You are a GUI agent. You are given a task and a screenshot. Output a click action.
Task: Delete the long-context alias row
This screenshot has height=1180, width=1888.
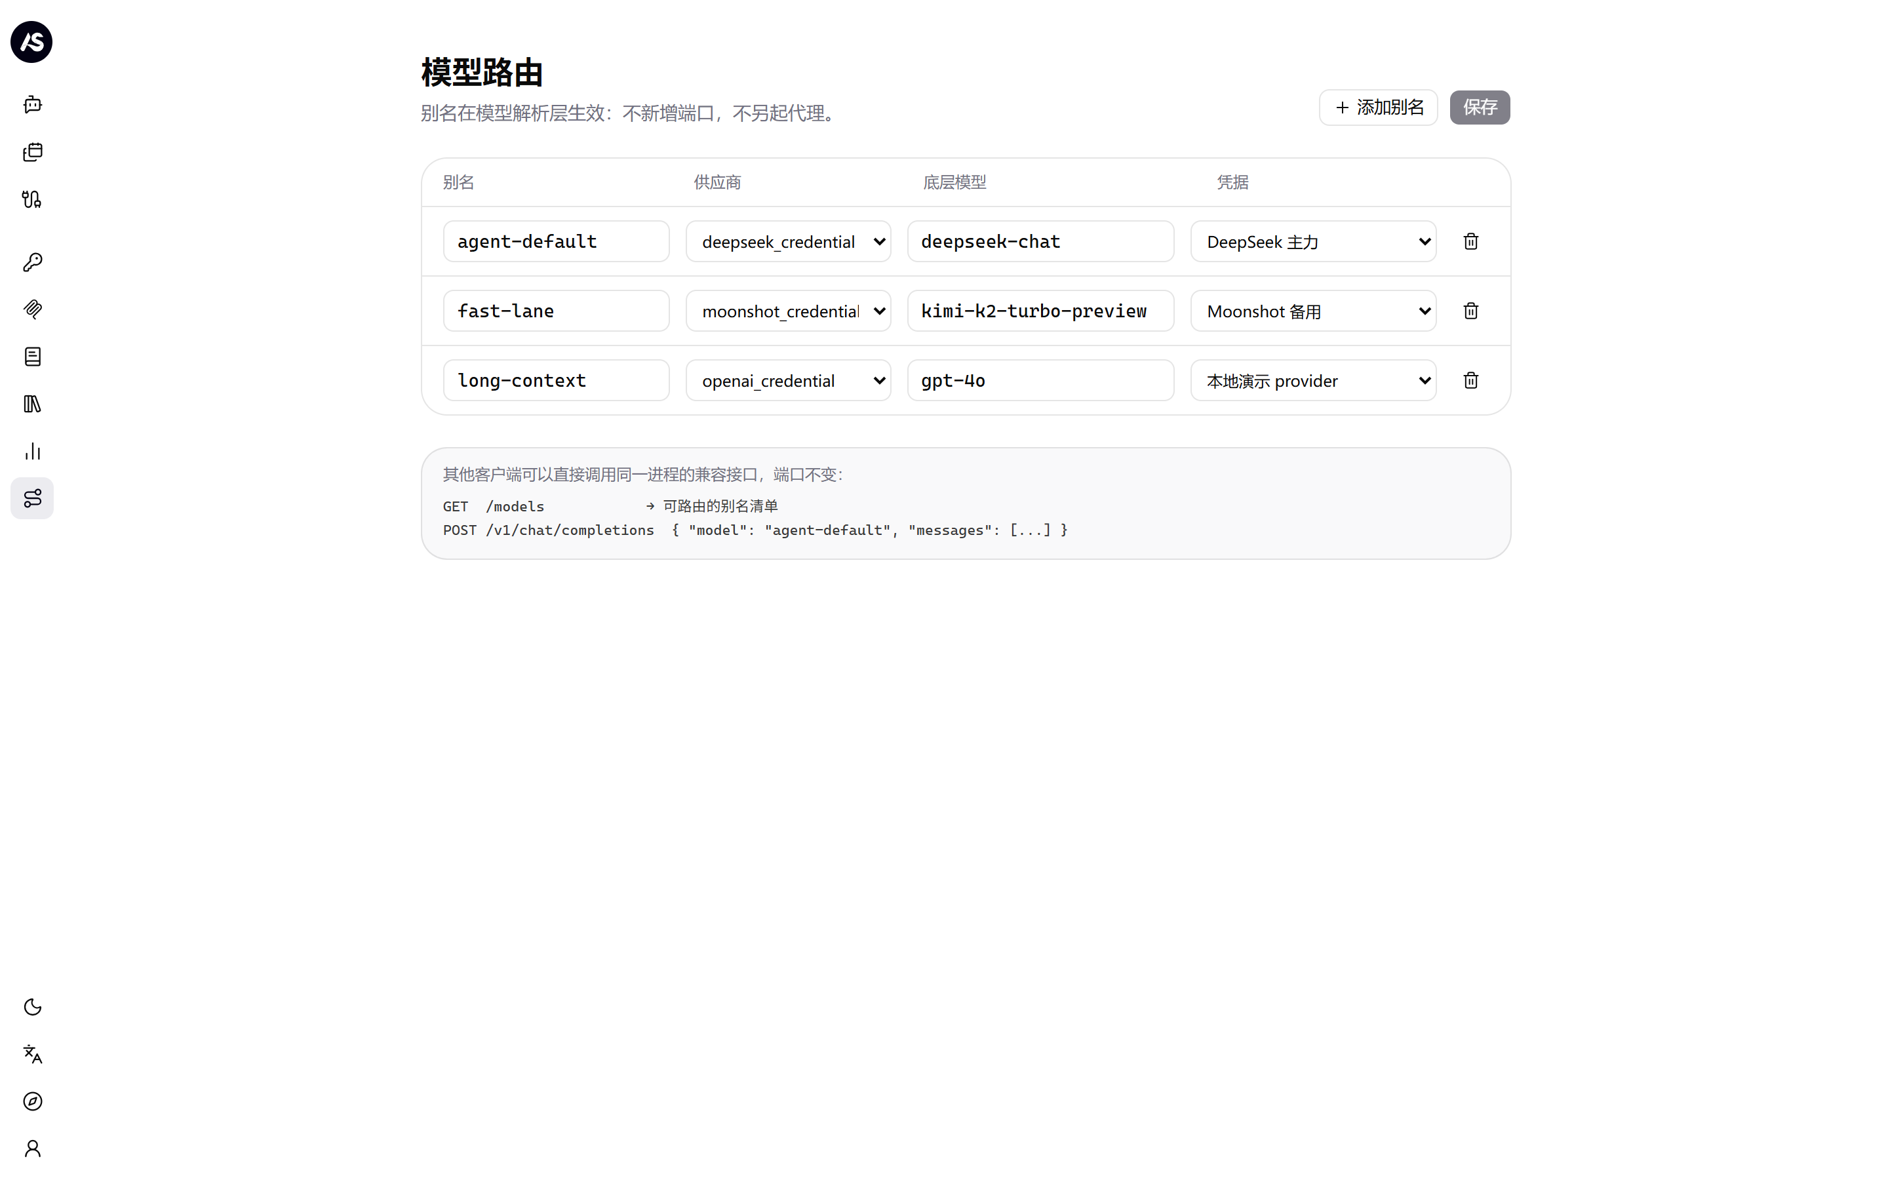(1470, 380)
